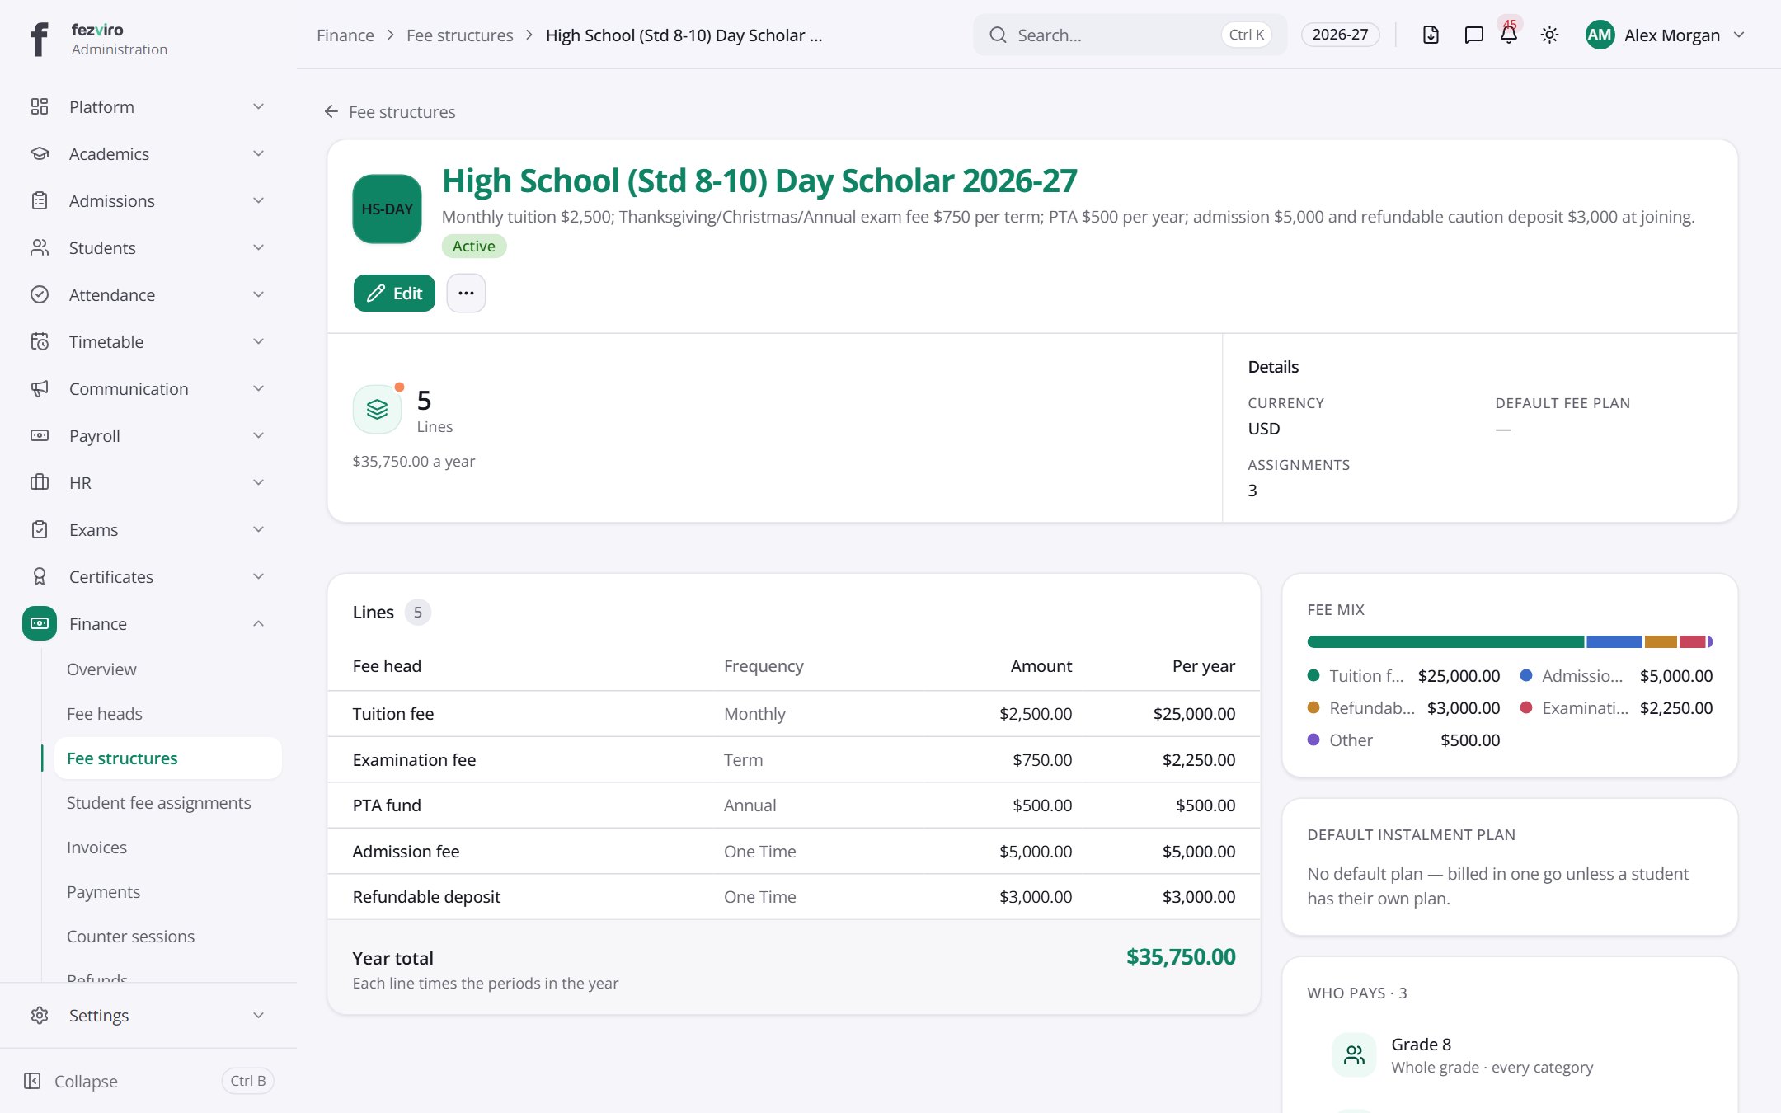This screenshot has height=1113, width=1781.
Task: Click the fezviro logo icon
Action: [x=39, y=39]
